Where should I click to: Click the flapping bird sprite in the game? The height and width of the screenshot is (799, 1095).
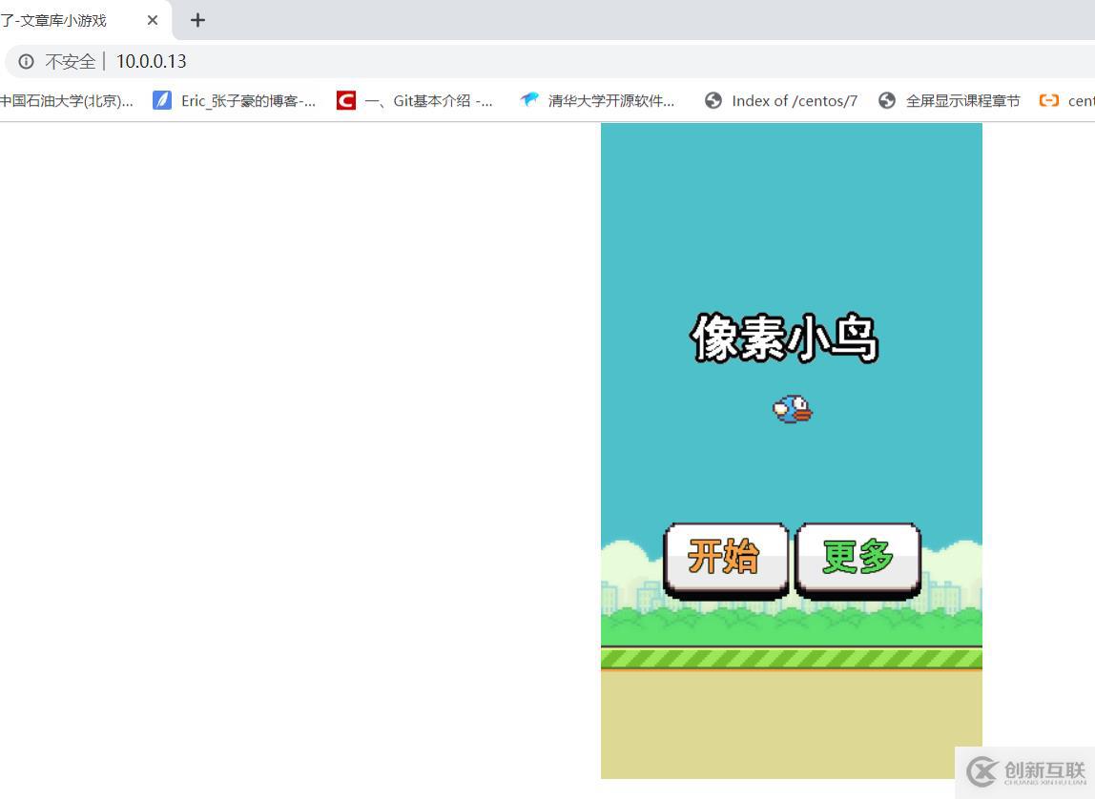pyautogui.click(x=792, y=408)
